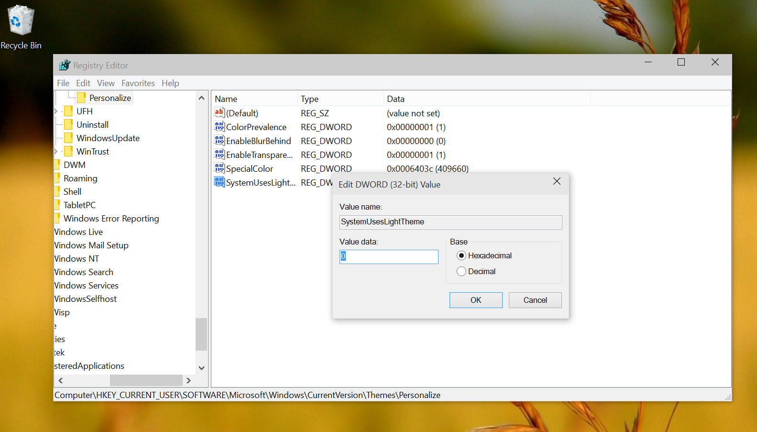This screenshot has height=432, width=757.
Task: Select the Hexadecimal base option
Action: coord(484,255)
